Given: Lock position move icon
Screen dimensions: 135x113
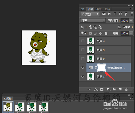Looking at the screenshot, I should pyautogui.click(x=101, y=33).
